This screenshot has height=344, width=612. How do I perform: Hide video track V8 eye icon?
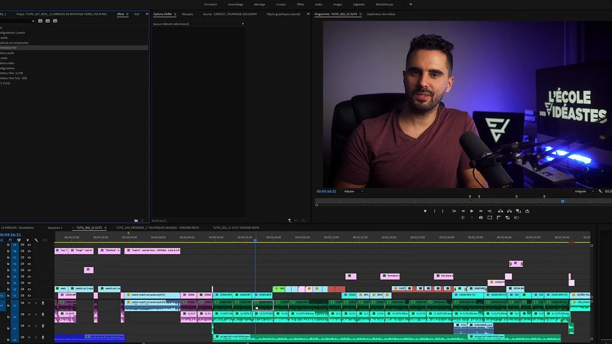[29, 251]
